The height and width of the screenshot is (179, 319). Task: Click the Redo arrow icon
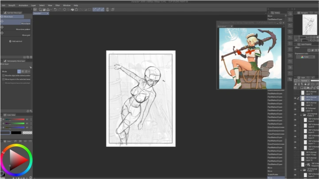pyautogui.click(x=59, y=10)
